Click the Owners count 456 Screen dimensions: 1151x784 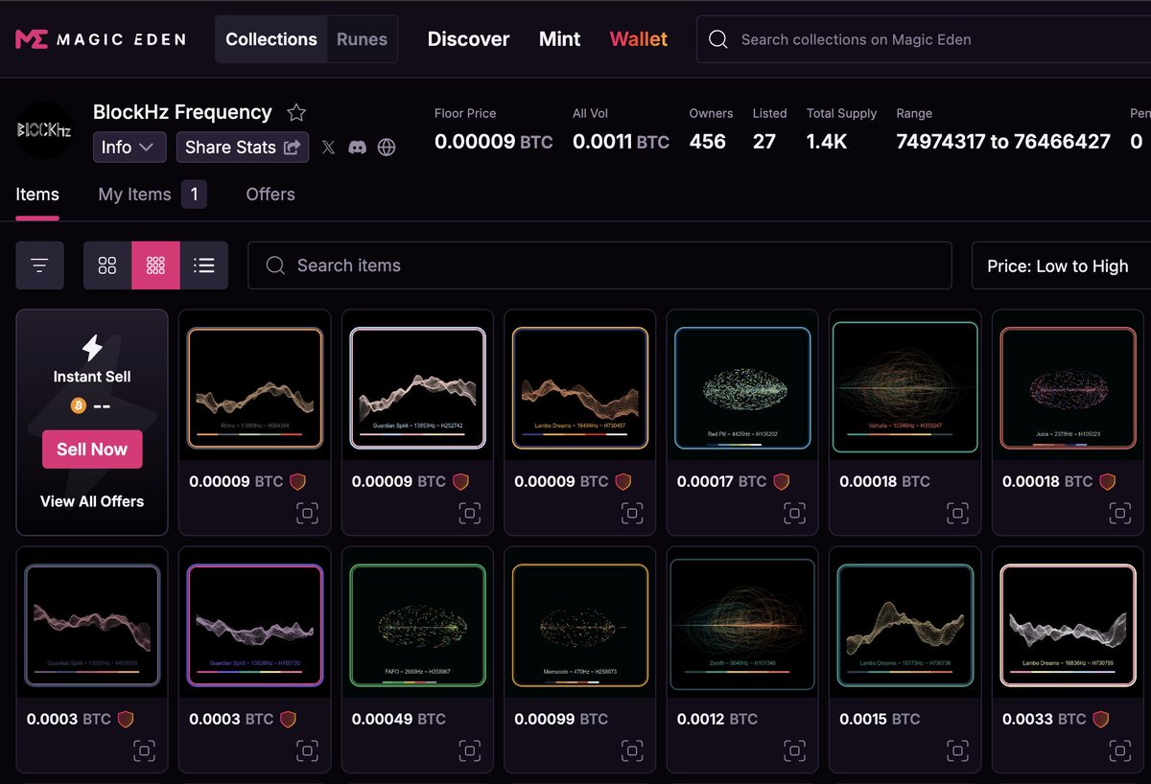(708, 142)
